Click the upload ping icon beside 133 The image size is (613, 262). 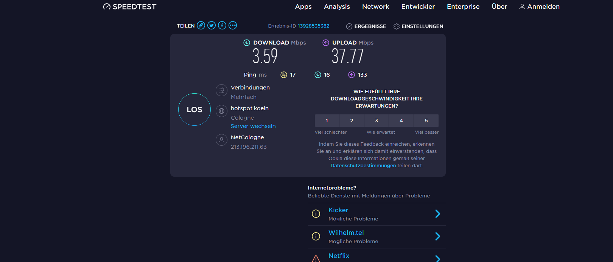click(x=352, y=75)
